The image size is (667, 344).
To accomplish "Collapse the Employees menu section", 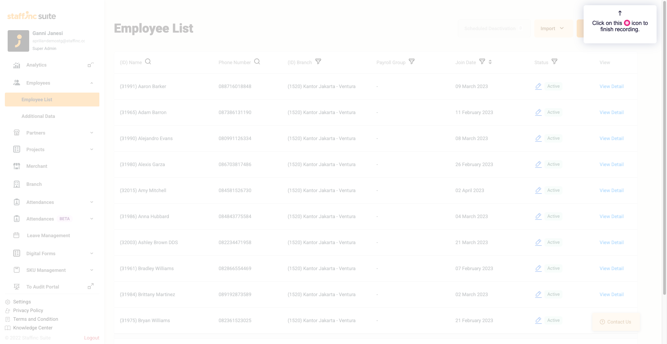I will (92, 83).
